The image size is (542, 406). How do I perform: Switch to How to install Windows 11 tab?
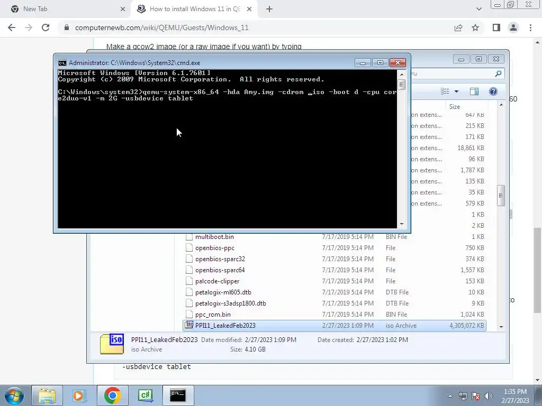coord(195,9)
